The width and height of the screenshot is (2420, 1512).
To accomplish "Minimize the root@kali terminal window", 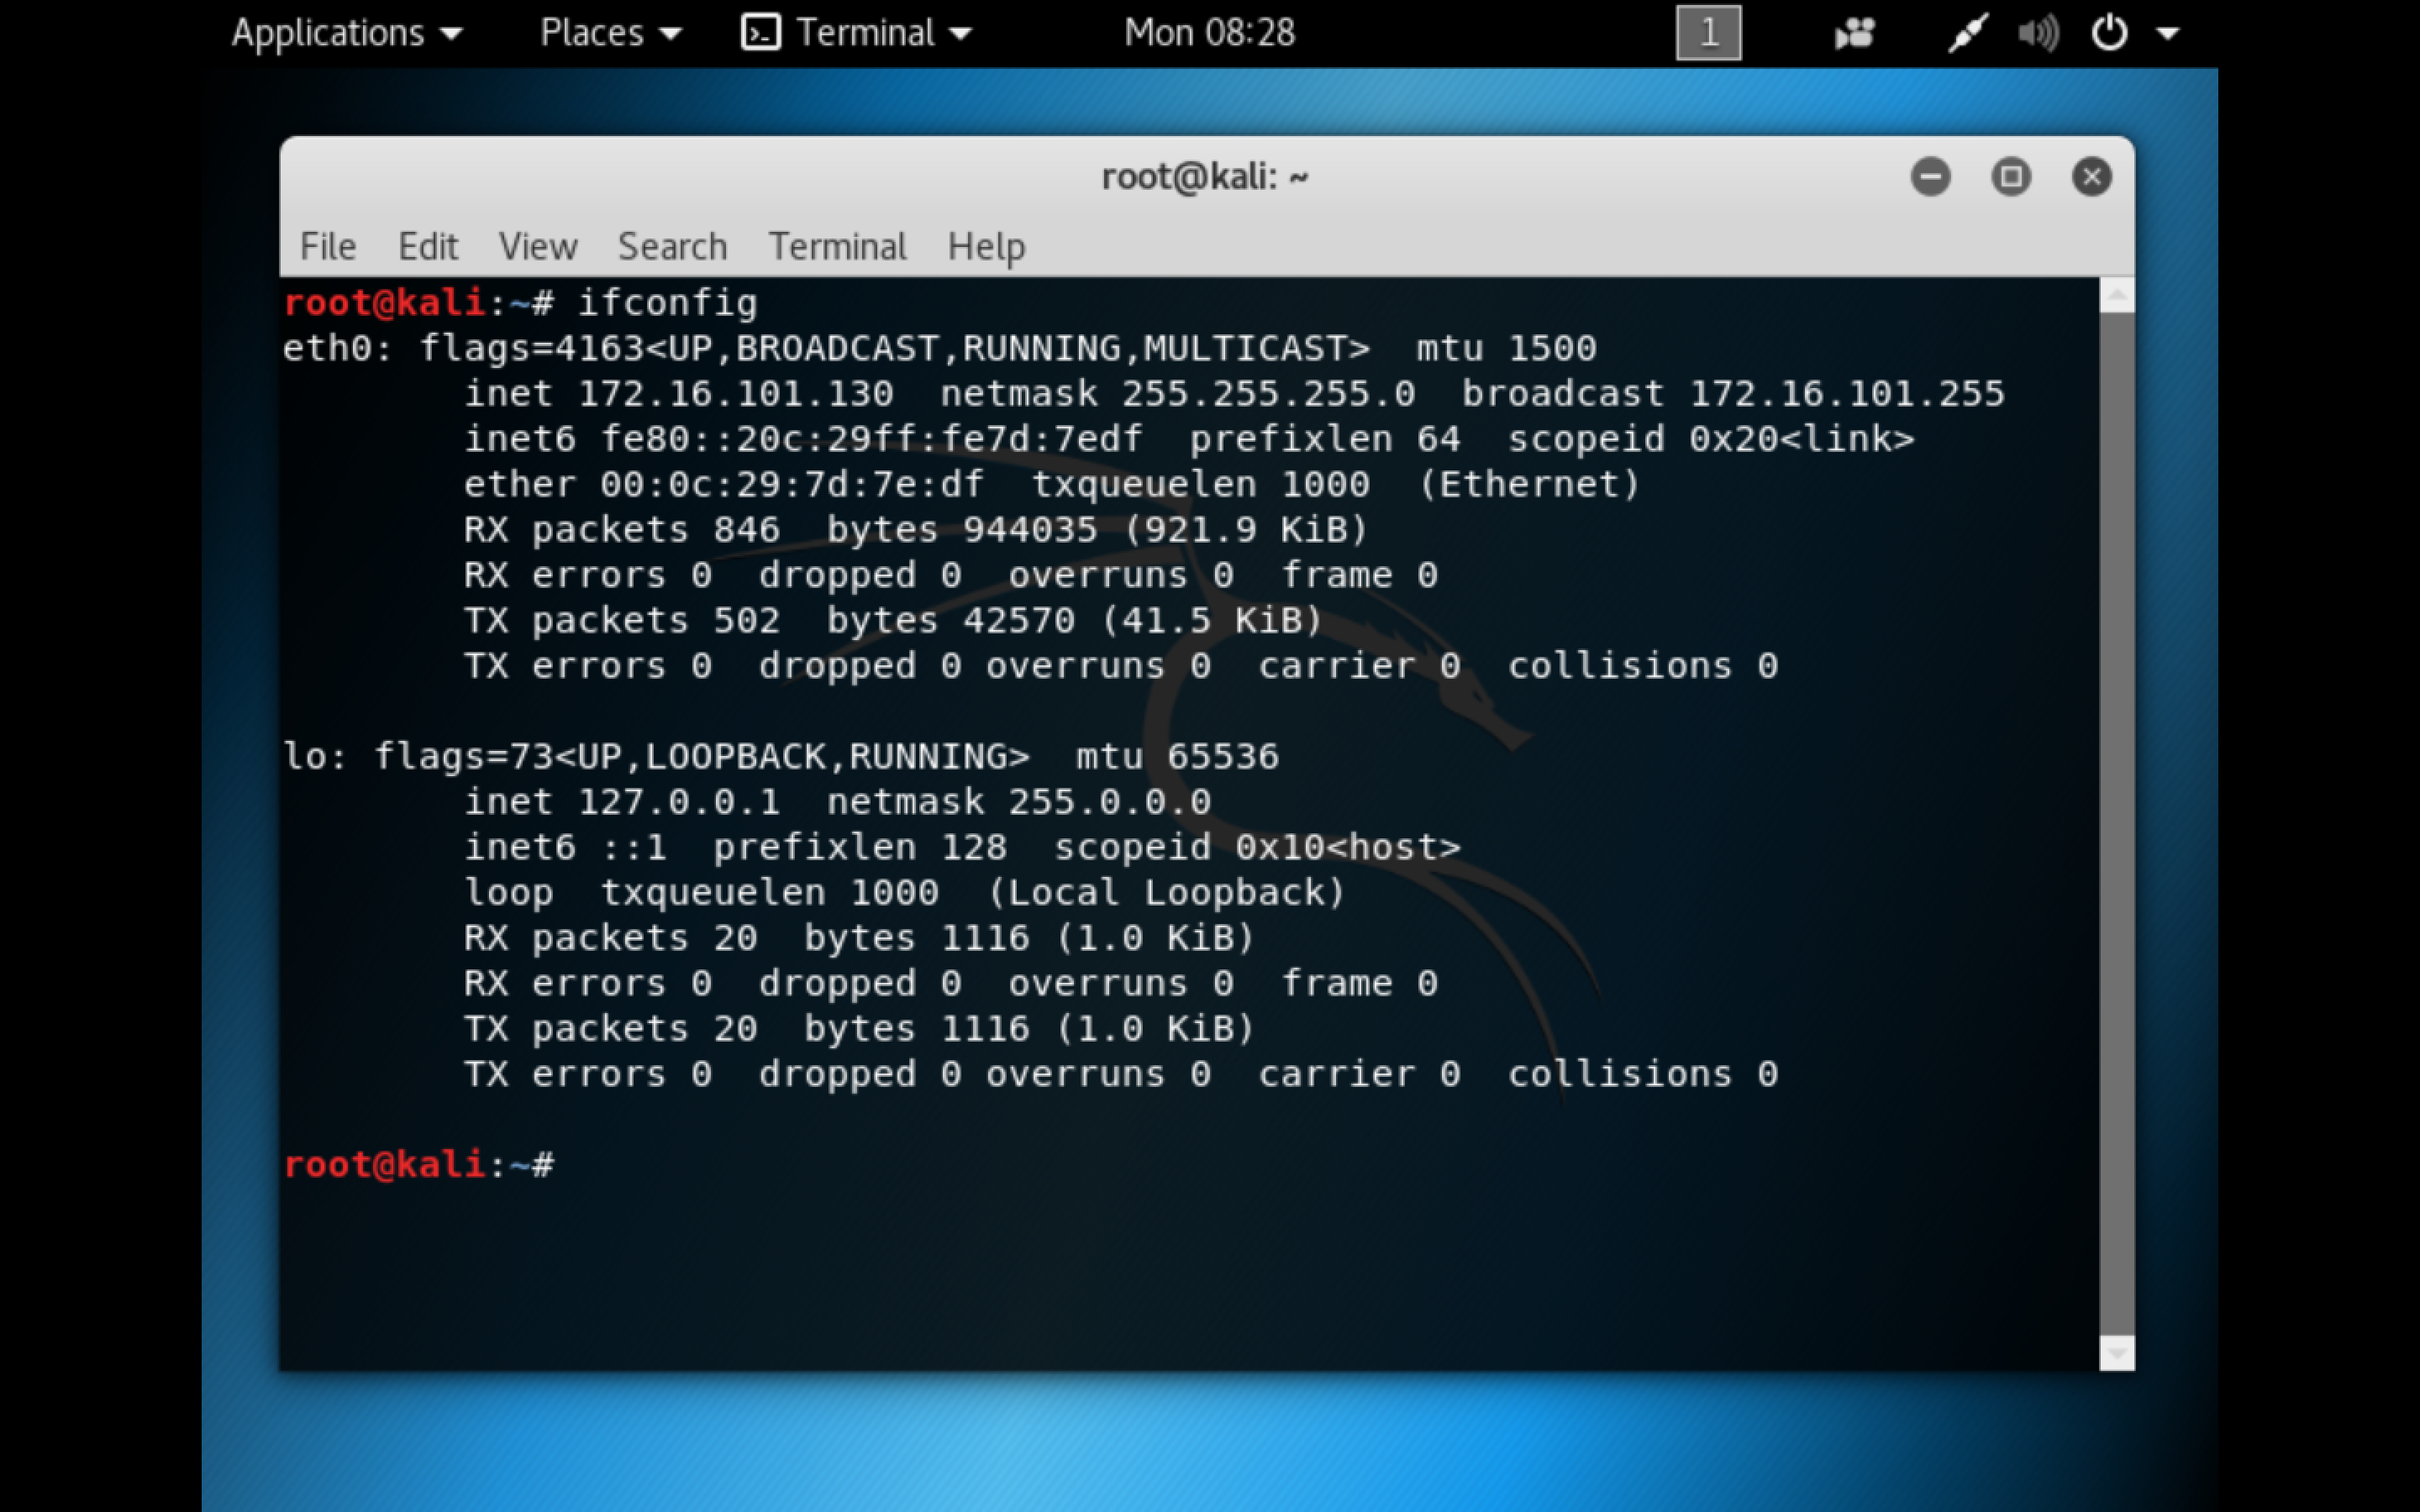I will coord(1930,177).
